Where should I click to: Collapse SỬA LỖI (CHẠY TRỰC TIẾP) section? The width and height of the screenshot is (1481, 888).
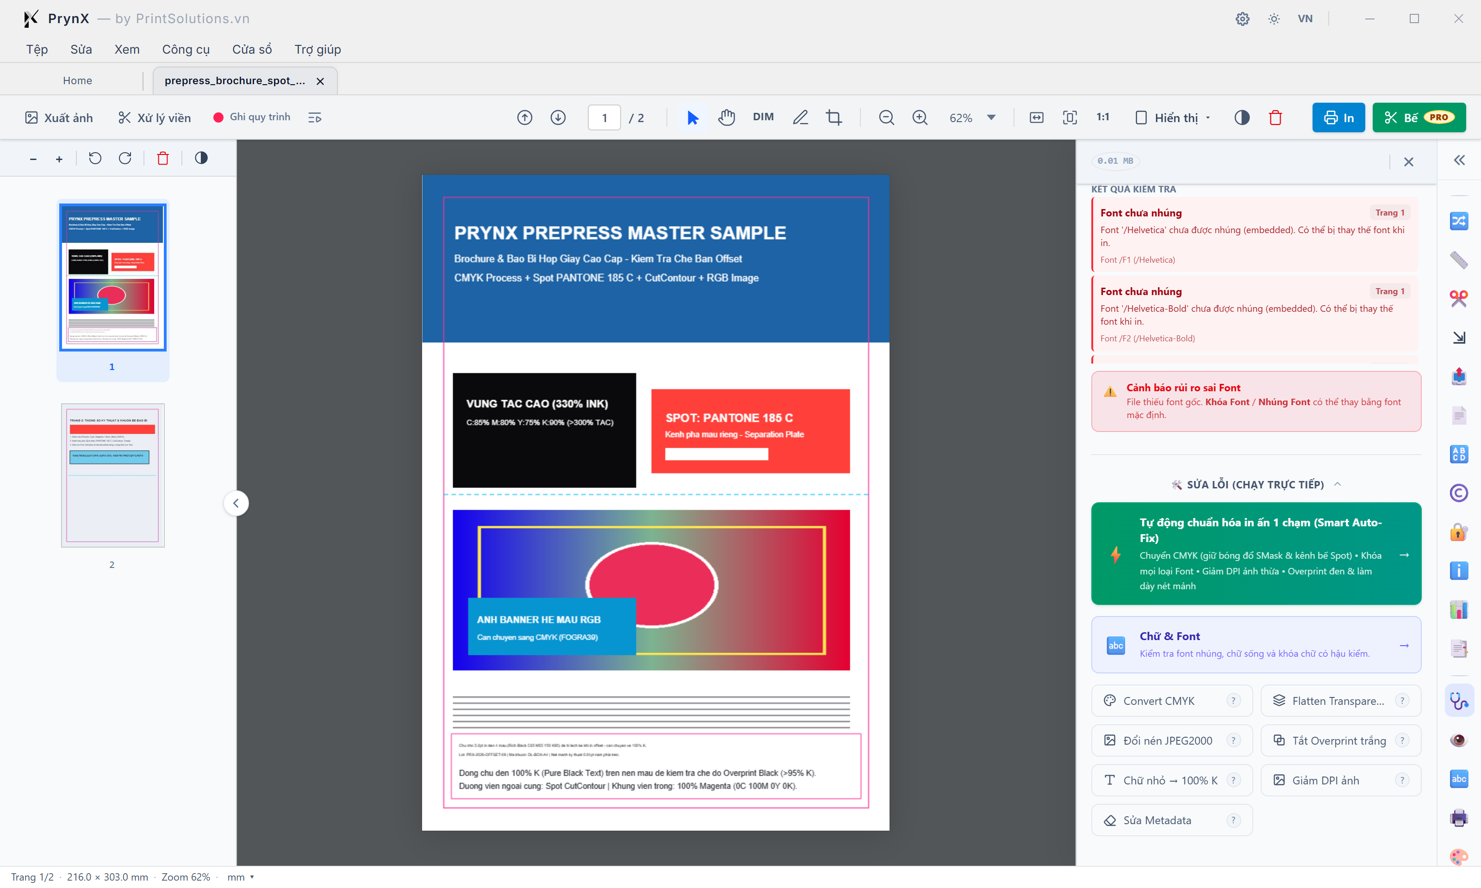pyautogui.click(x=1256, y=484)
